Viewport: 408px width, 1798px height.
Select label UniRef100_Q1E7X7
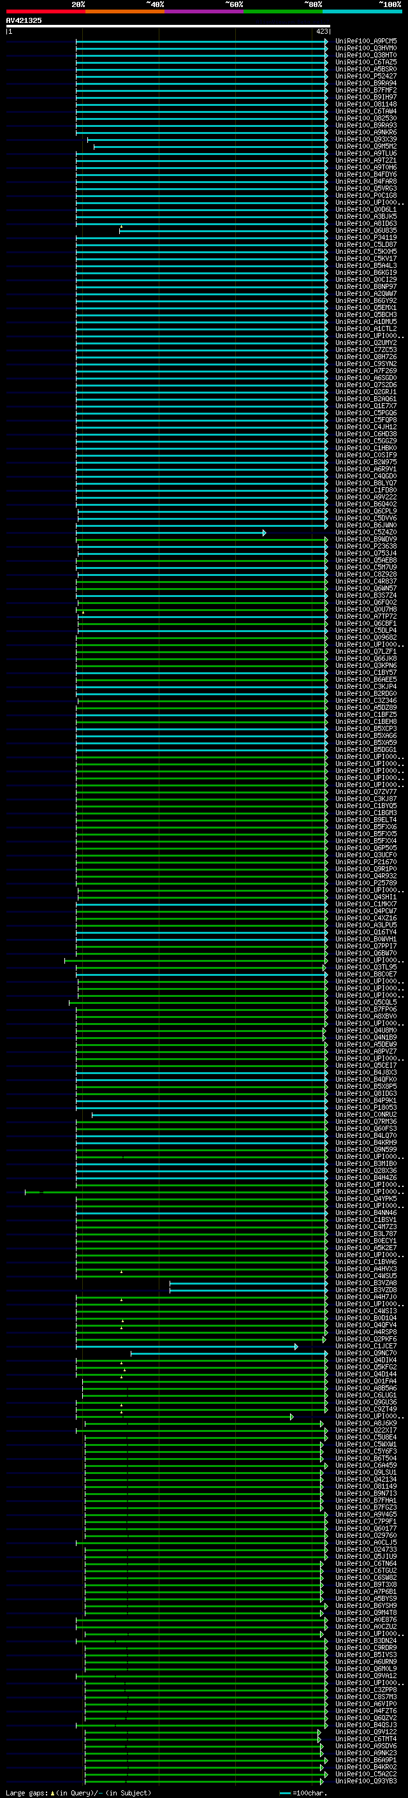[366, 406]
